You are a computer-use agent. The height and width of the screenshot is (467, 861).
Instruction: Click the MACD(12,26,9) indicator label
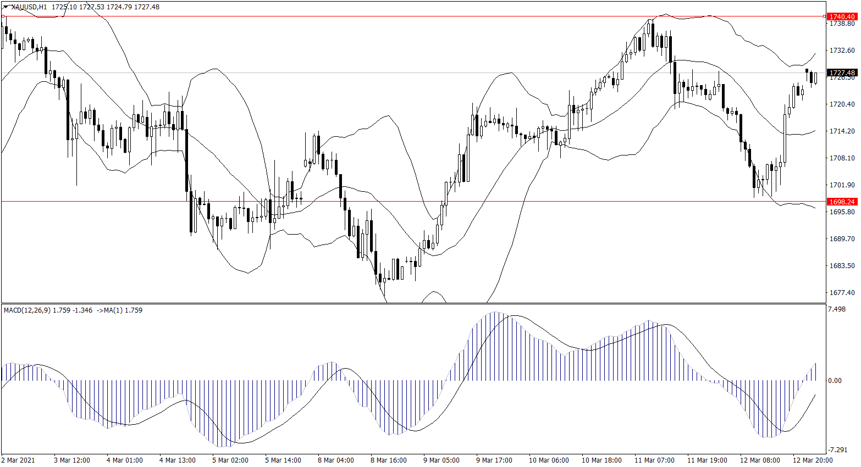click(27, 310)
